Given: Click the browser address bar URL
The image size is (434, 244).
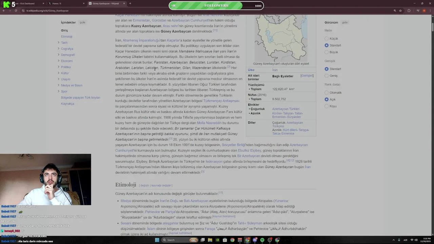Looking at the screenshot, I should pos(47,11).
